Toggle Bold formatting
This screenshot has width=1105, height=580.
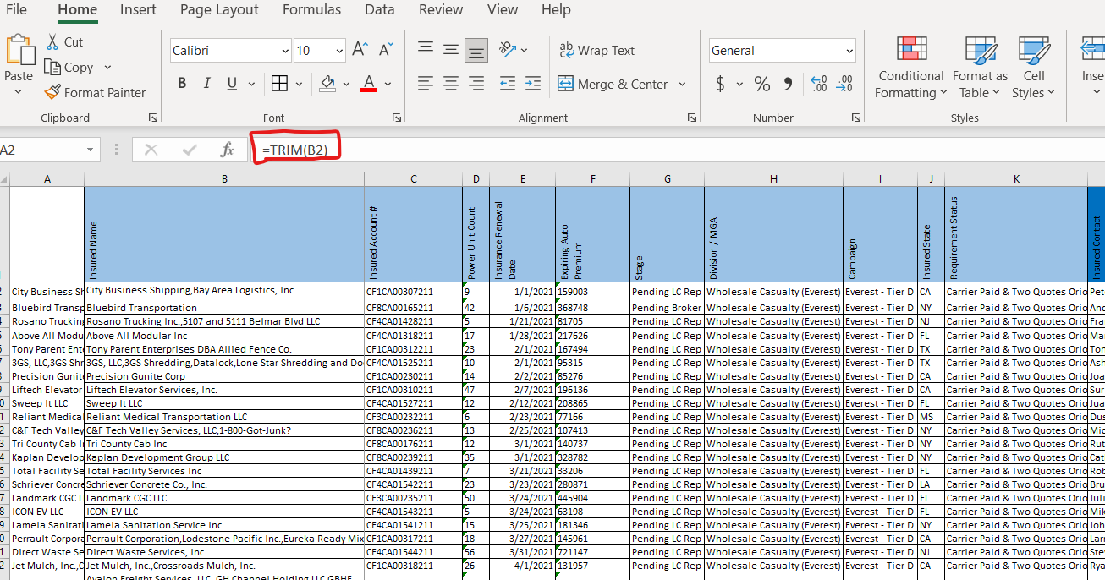[182, 84]
